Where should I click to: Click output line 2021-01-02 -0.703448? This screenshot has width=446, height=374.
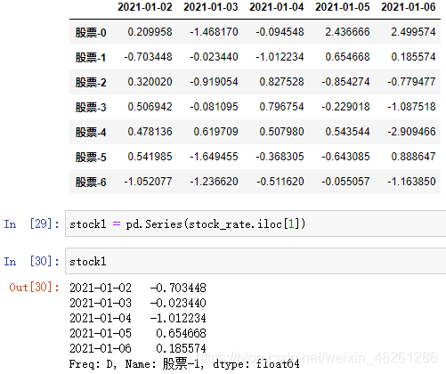138,288
